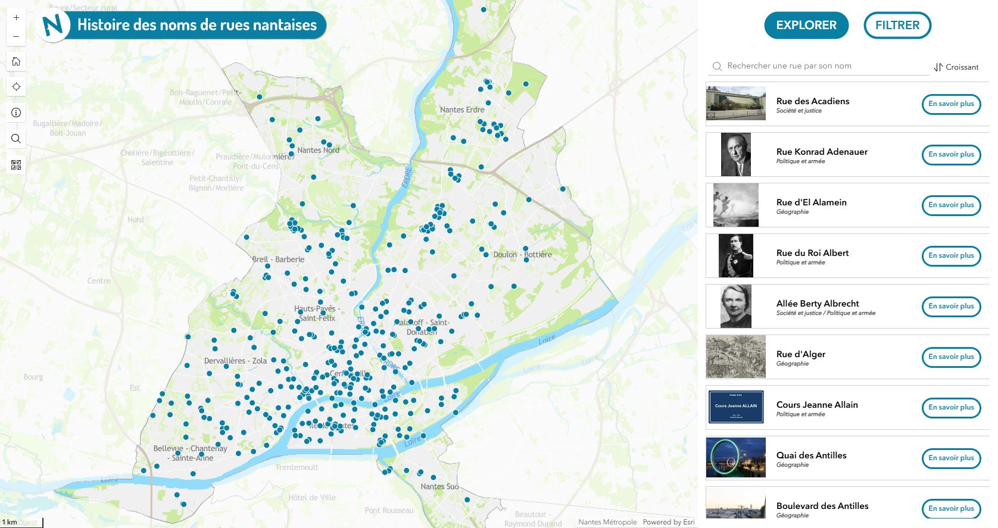Viewport: 998px width, 528px height.
Task: Click the Rue du Roi Albert street name
Action: click(x=812, y=253)
